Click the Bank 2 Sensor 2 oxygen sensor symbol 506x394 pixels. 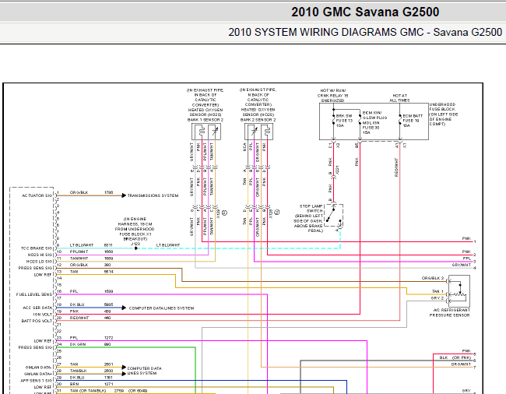click(x=258, y=132)
